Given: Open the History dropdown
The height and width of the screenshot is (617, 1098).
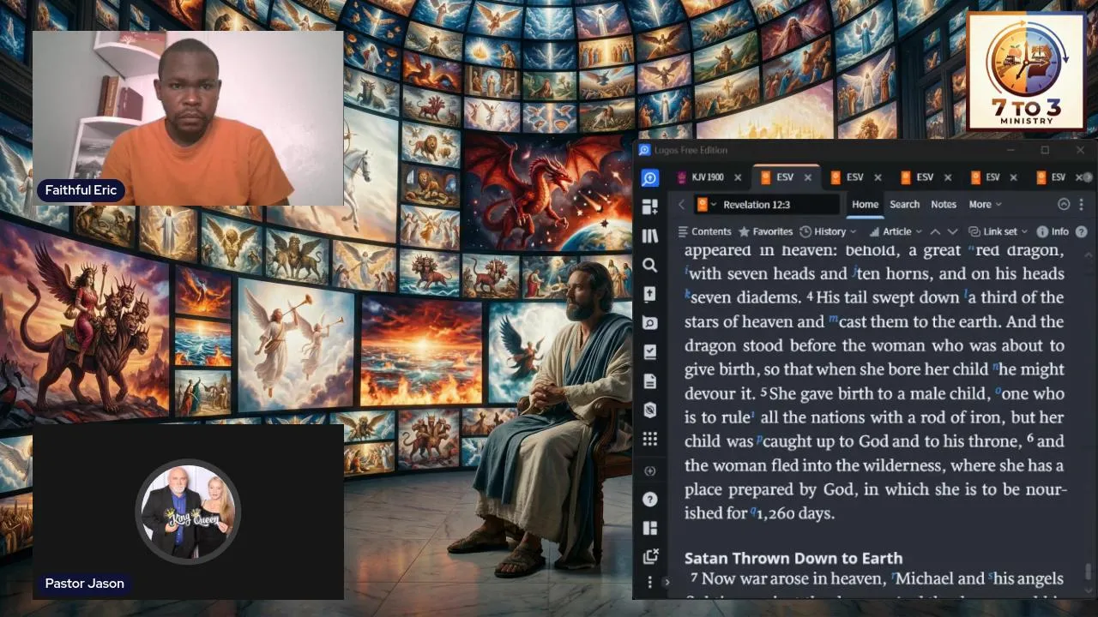Looking at the screenshot, I should click(829, 231).
